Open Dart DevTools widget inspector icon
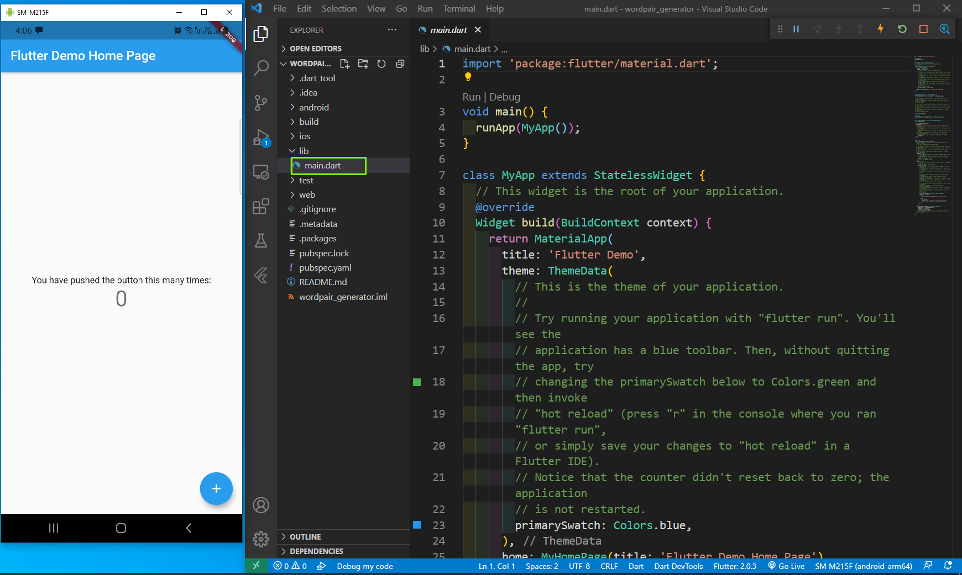The width and height of the screenshot is (962, 575). [x=945, y=29]
